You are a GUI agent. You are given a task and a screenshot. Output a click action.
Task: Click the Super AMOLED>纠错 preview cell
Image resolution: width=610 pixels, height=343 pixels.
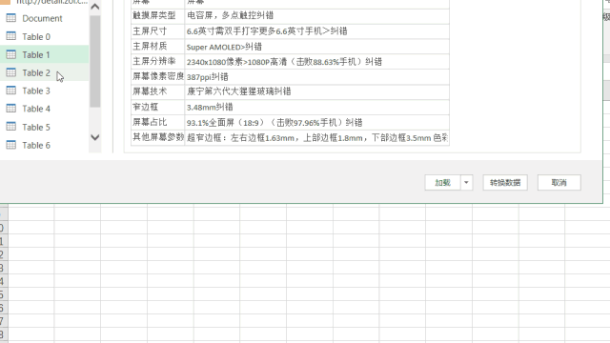pos(316,47)
